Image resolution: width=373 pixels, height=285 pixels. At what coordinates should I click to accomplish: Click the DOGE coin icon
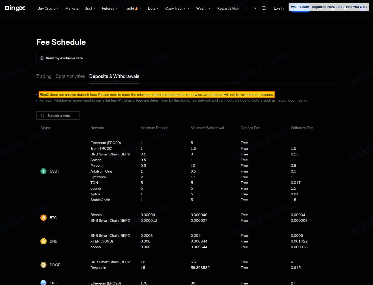(x=44, y=265)
